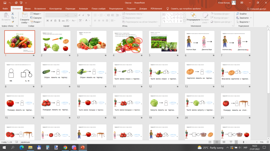
Task: Pick the oval shape in the shapes gallery
Action: click(x=178, y=14)
